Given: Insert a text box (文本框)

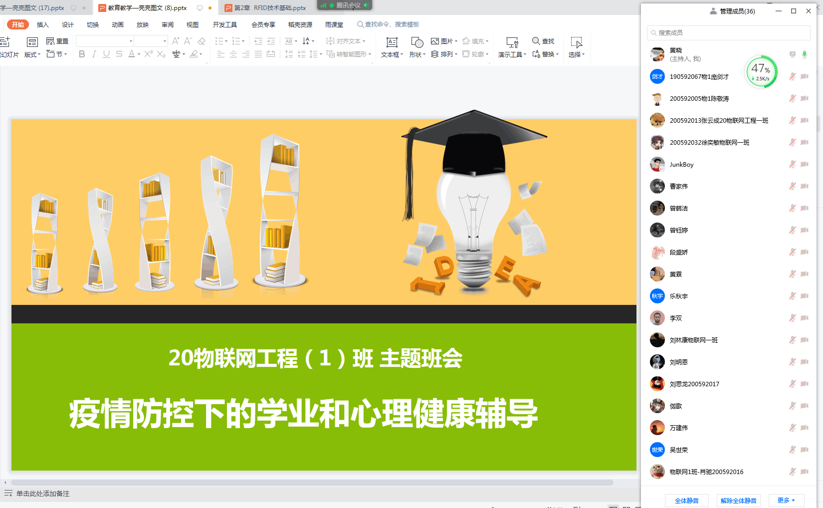Looking at the screenshot, I should (x=392, y=47).
